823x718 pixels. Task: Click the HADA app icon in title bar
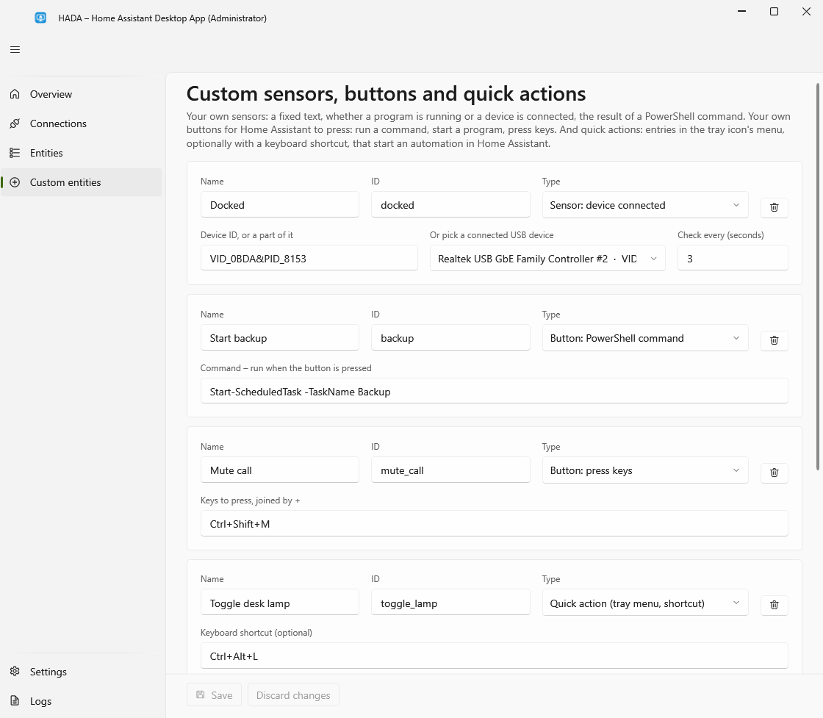tap(40, 18)
